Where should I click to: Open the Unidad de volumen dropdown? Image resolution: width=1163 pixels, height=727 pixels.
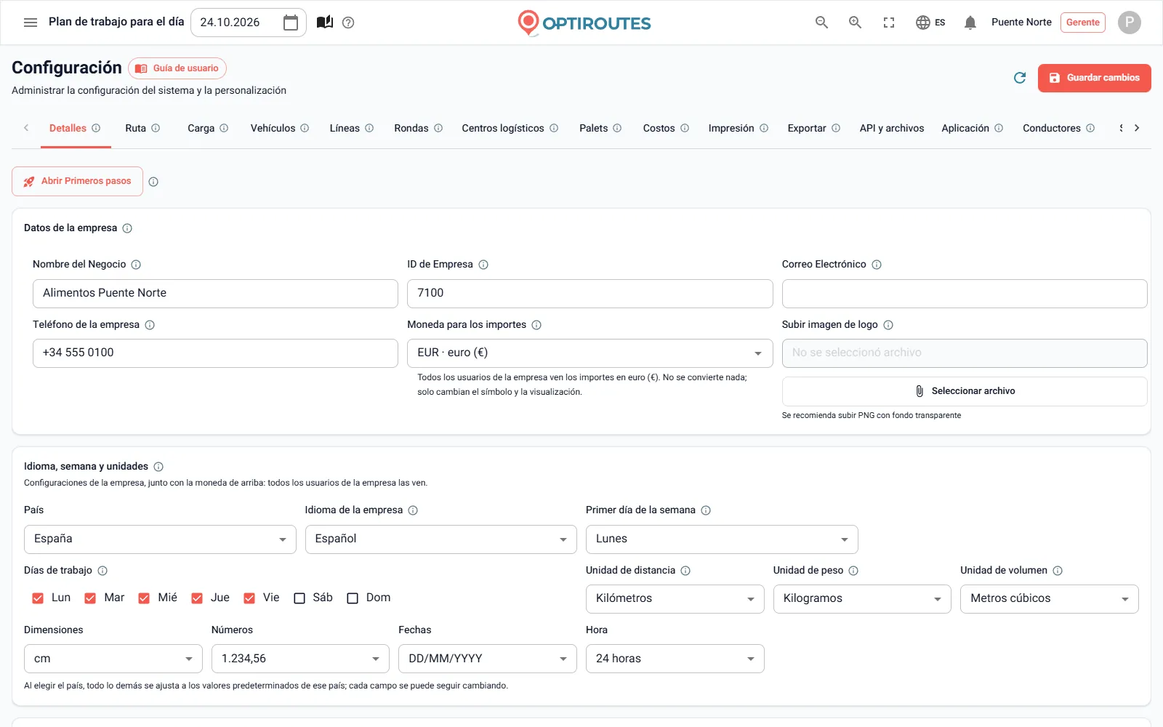pyautogui.click(x=1049, y=599)
